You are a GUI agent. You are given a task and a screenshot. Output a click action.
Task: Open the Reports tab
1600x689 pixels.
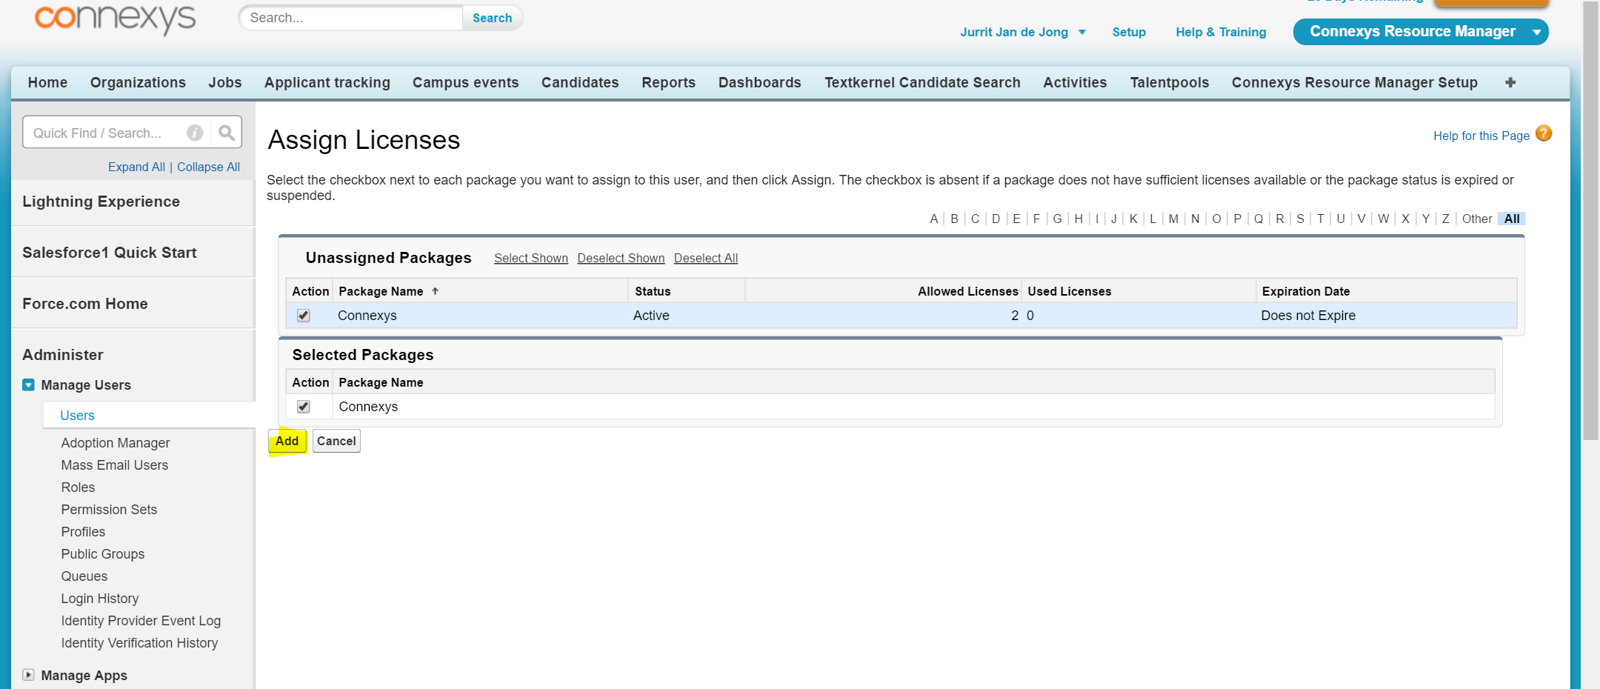tap(669, 82)
